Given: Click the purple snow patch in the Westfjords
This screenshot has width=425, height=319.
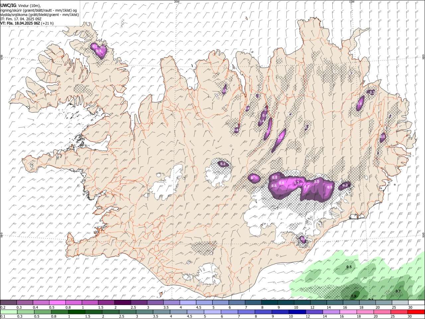Looking at the screenshot, I should point(99,51).
